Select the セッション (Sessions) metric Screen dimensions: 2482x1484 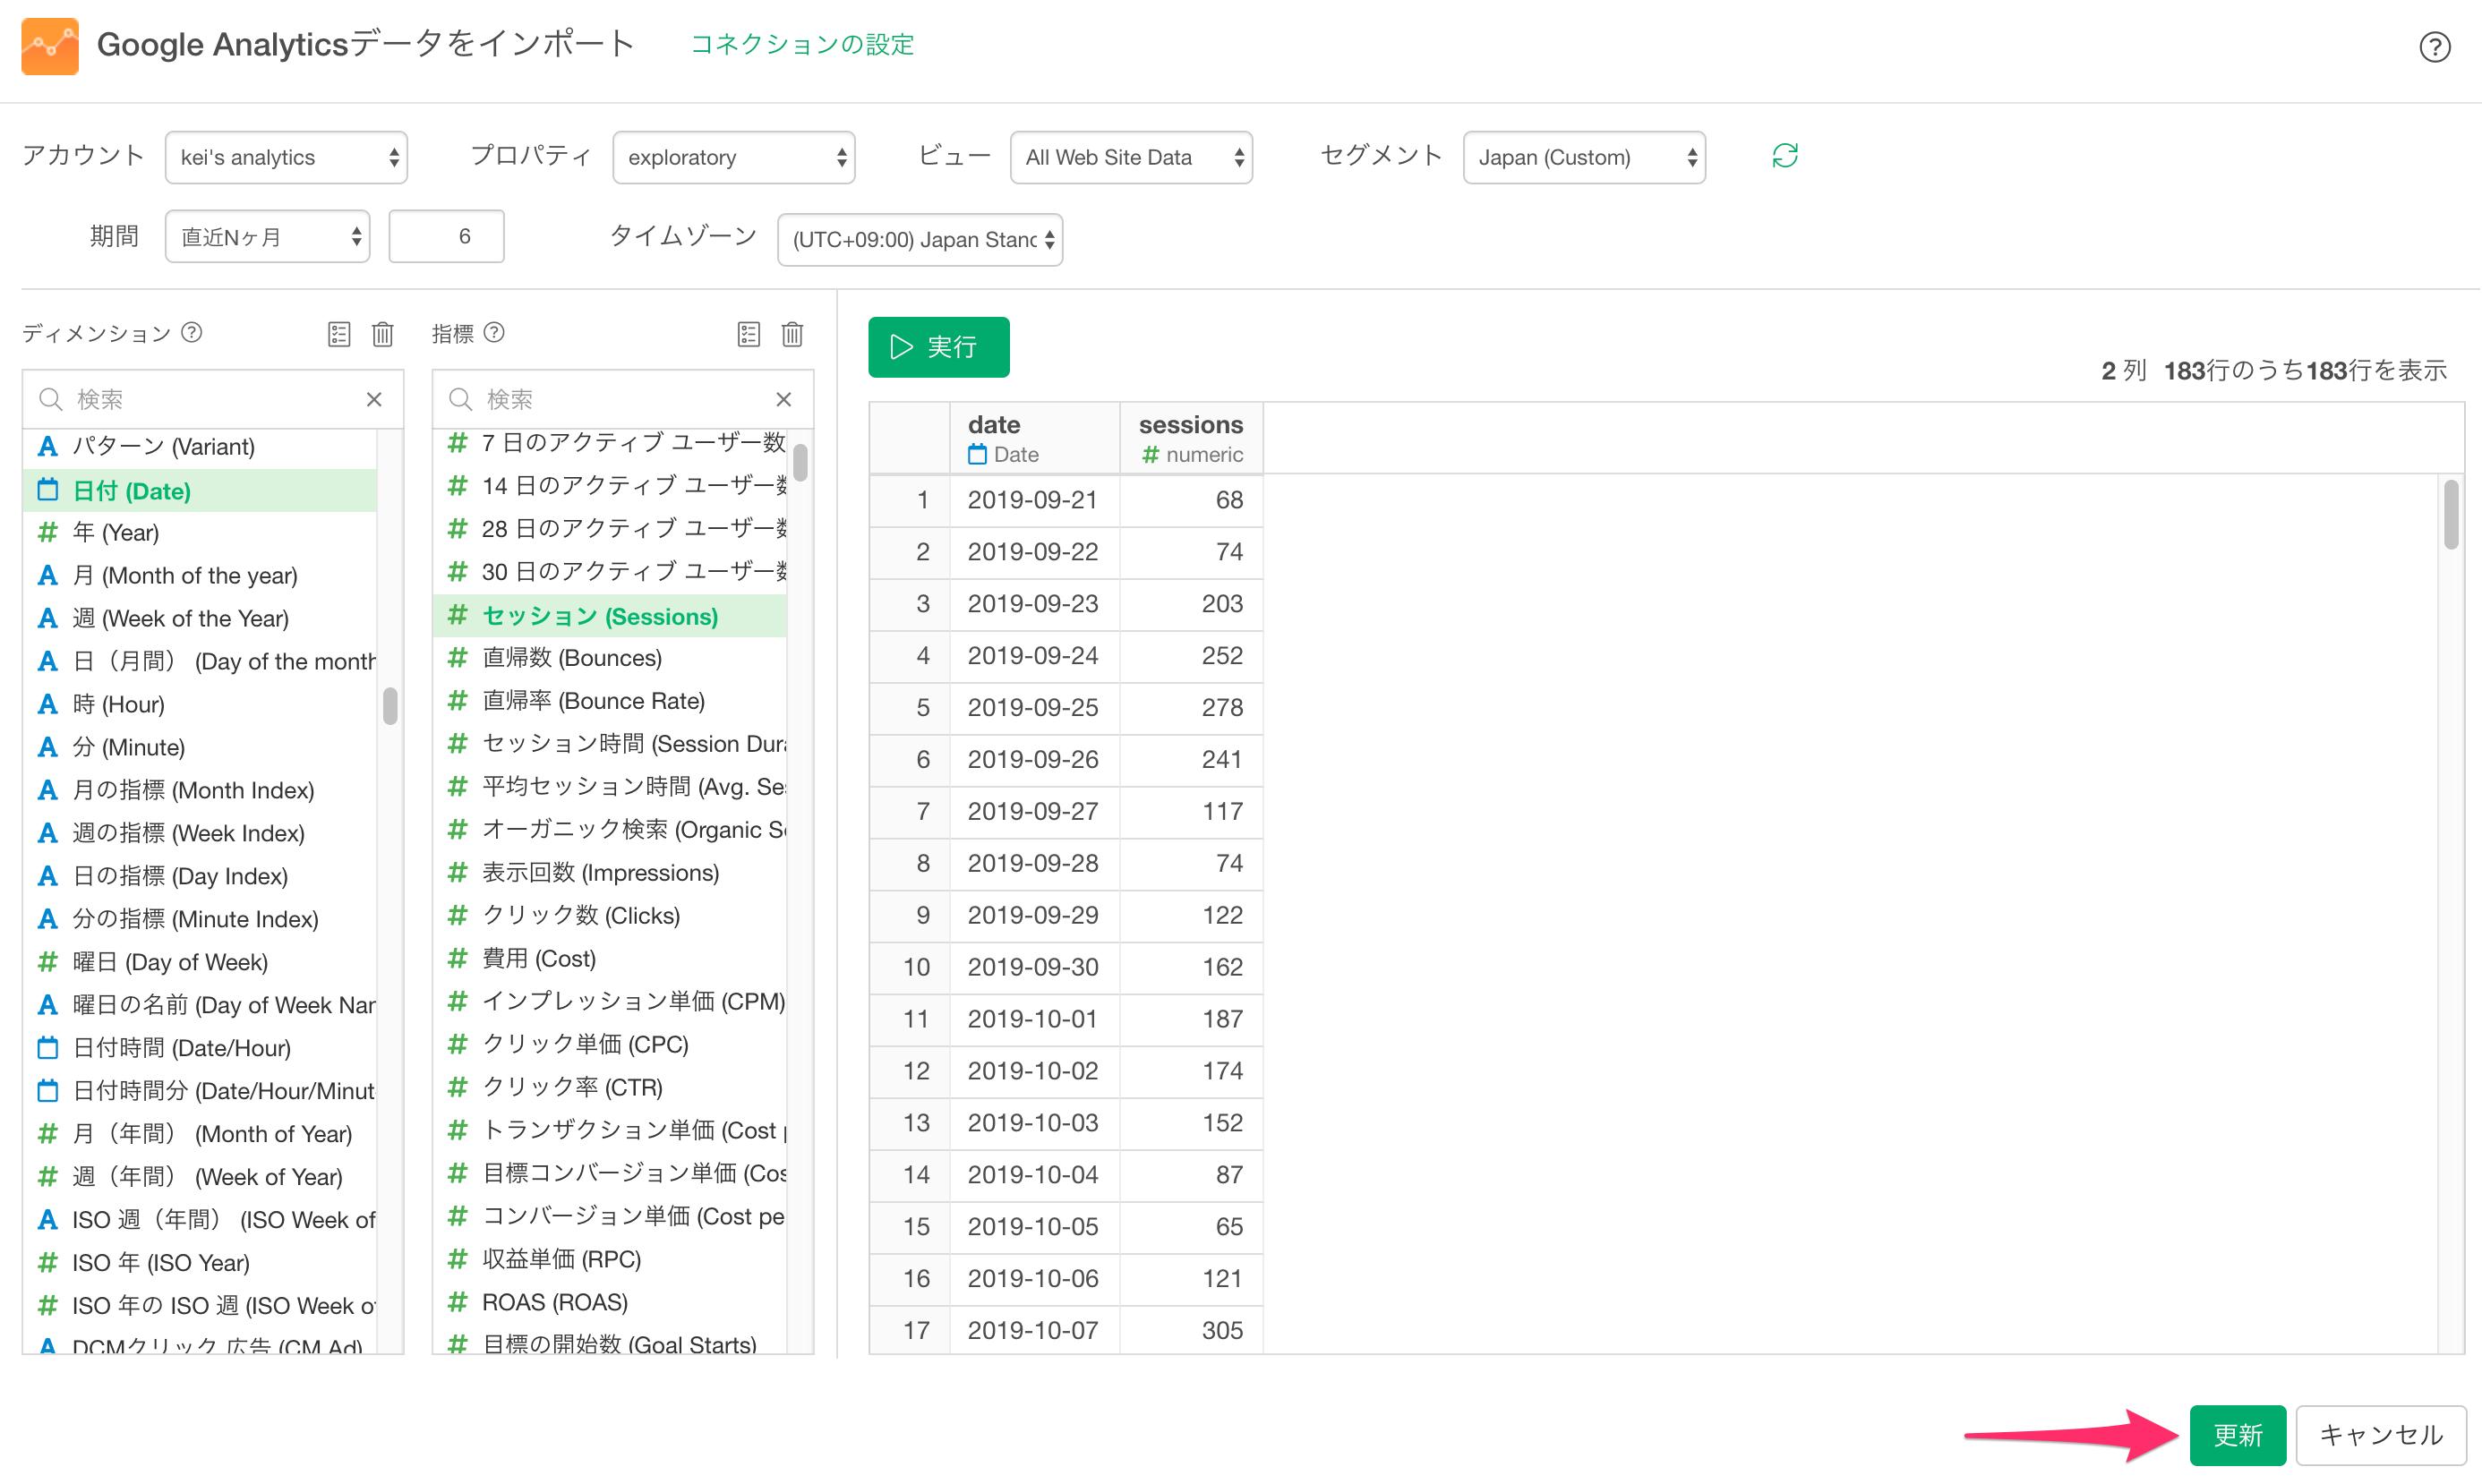pos(611,616)
